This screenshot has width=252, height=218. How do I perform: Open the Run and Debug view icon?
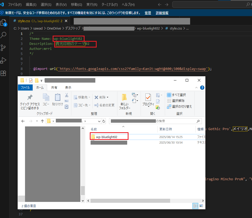click(3, 60)
